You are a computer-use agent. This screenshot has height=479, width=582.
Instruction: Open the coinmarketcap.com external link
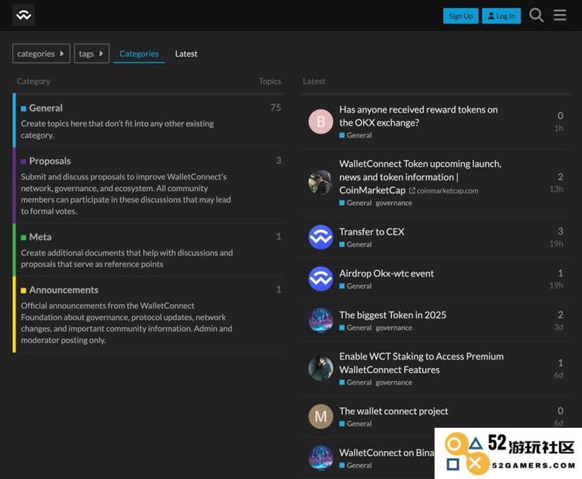[444, 190]
